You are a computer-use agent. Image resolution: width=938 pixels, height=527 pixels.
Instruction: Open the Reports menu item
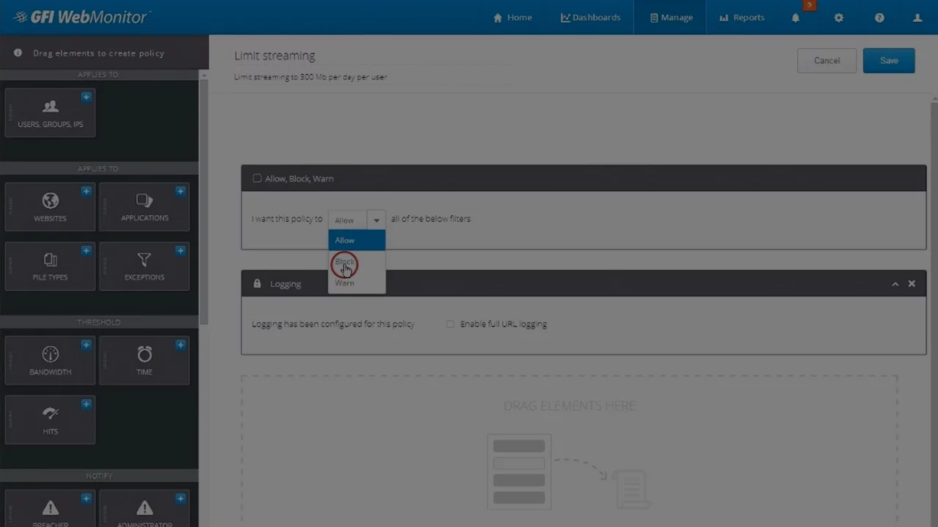click(742, 18)
